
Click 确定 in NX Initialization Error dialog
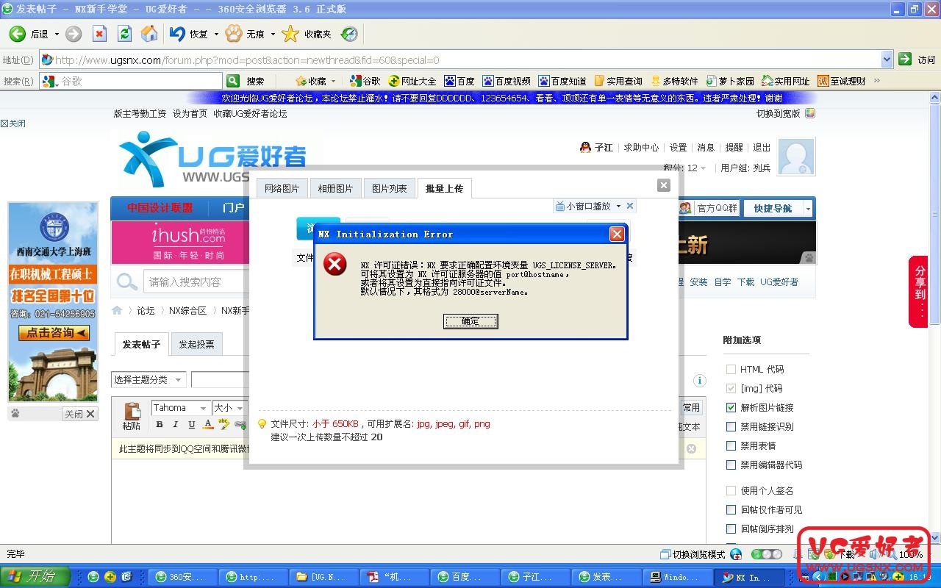470,321
